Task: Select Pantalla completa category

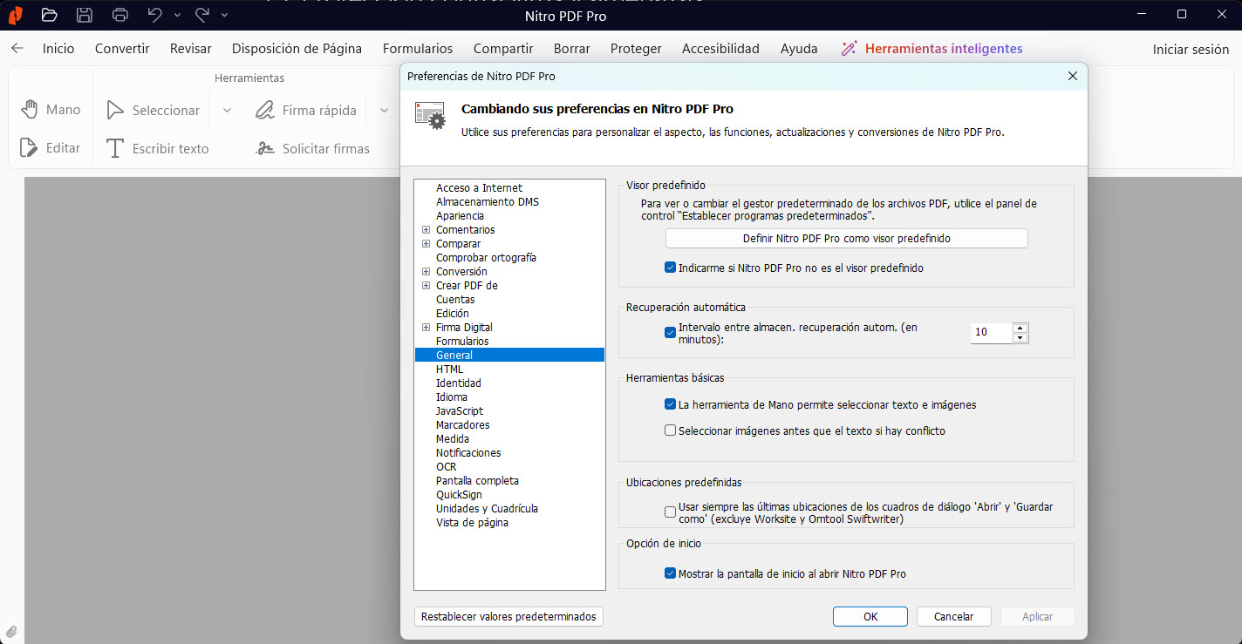Action: click(477, 481)
